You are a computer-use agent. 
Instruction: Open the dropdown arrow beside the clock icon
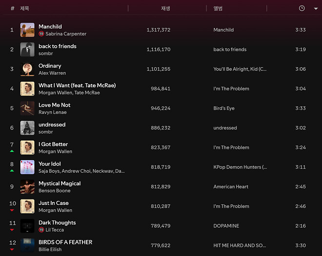316,8
